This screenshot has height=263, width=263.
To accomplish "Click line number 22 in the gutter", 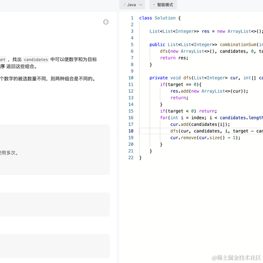I will tap(131, 158).
